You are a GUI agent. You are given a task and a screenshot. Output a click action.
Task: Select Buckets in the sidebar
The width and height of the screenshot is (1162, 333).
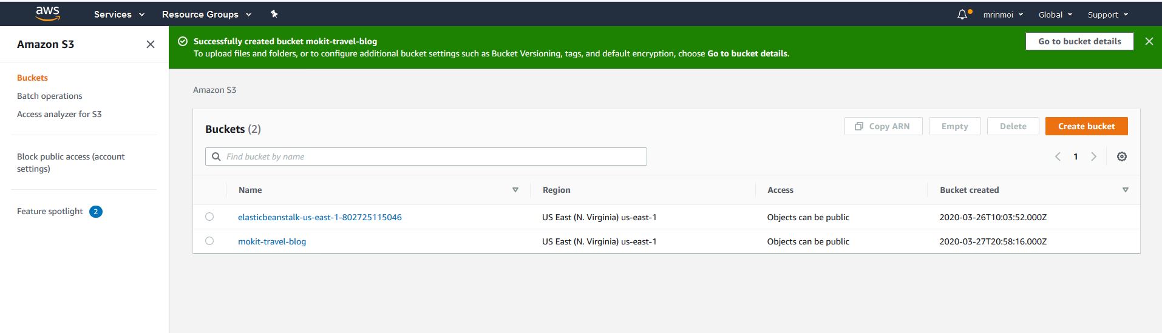tap(32, 78)
